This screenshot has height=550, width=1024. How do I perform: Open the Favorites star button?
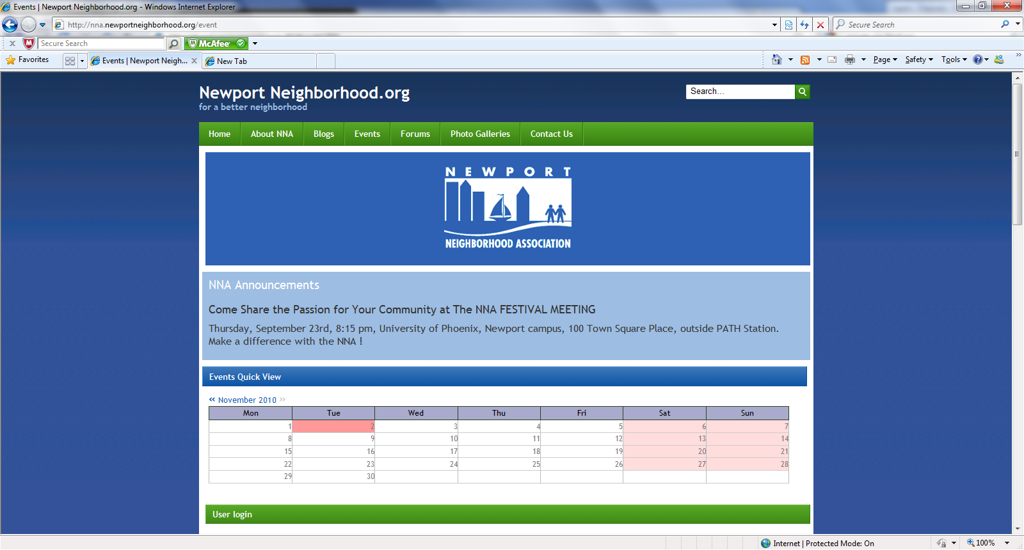28,60
